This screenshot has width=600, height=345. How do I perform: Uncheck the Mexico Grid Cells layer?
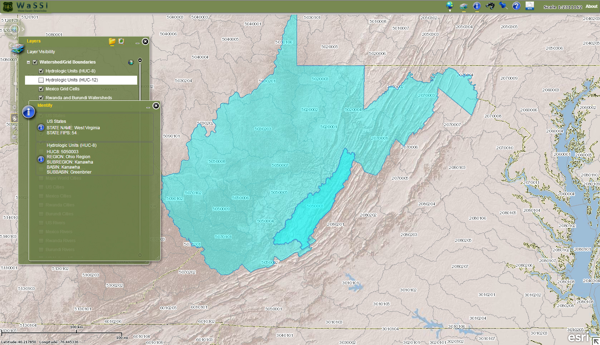pos(41,89)
